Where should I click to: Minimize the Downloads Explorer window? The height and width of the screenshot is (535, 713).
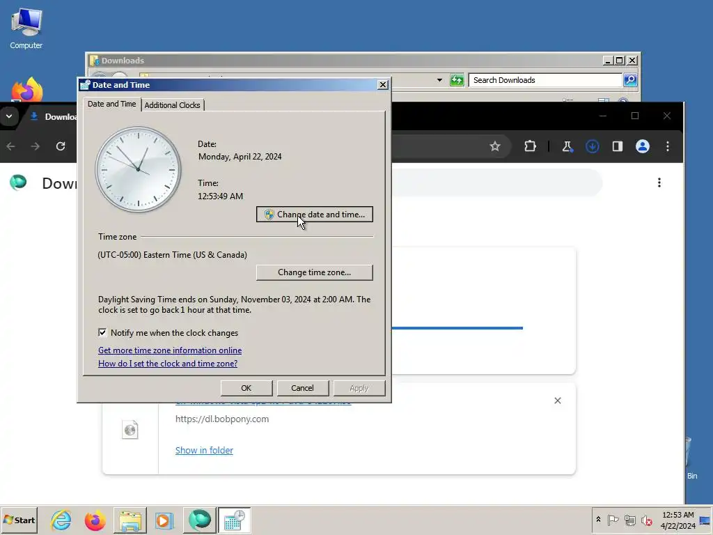(608, 60)
